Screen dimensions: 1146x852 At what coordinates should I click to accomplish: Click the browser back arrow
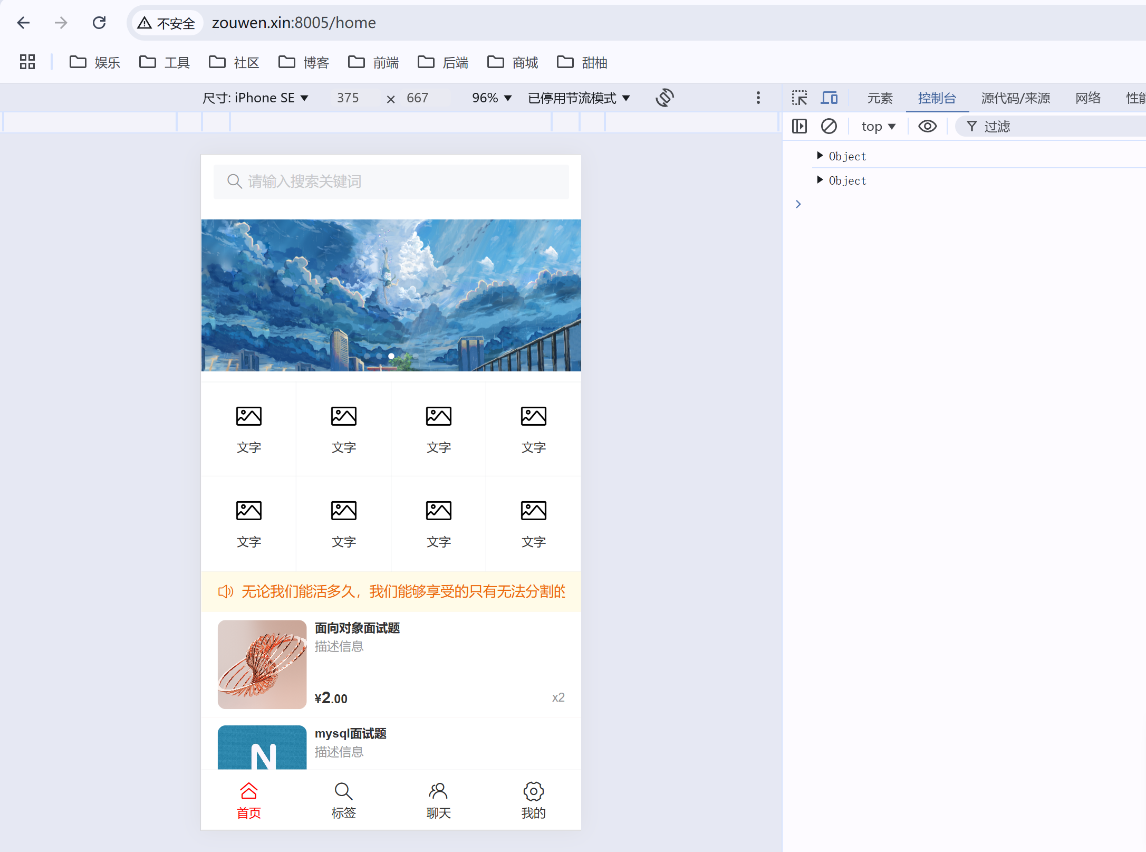point(23,23)
